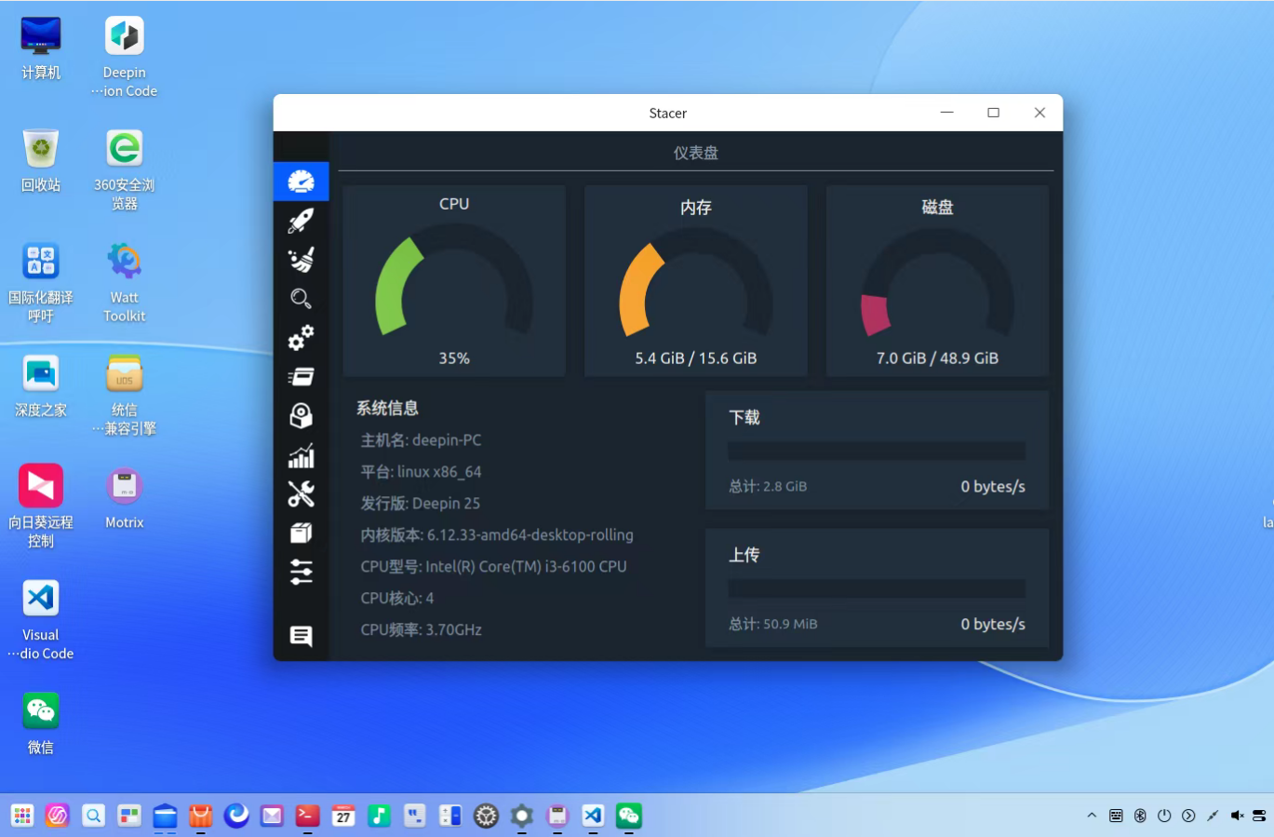Screen dimensions: 1274x837
Task: Expand the hidden tray icons arrow
Action: tap(1092, 816)
